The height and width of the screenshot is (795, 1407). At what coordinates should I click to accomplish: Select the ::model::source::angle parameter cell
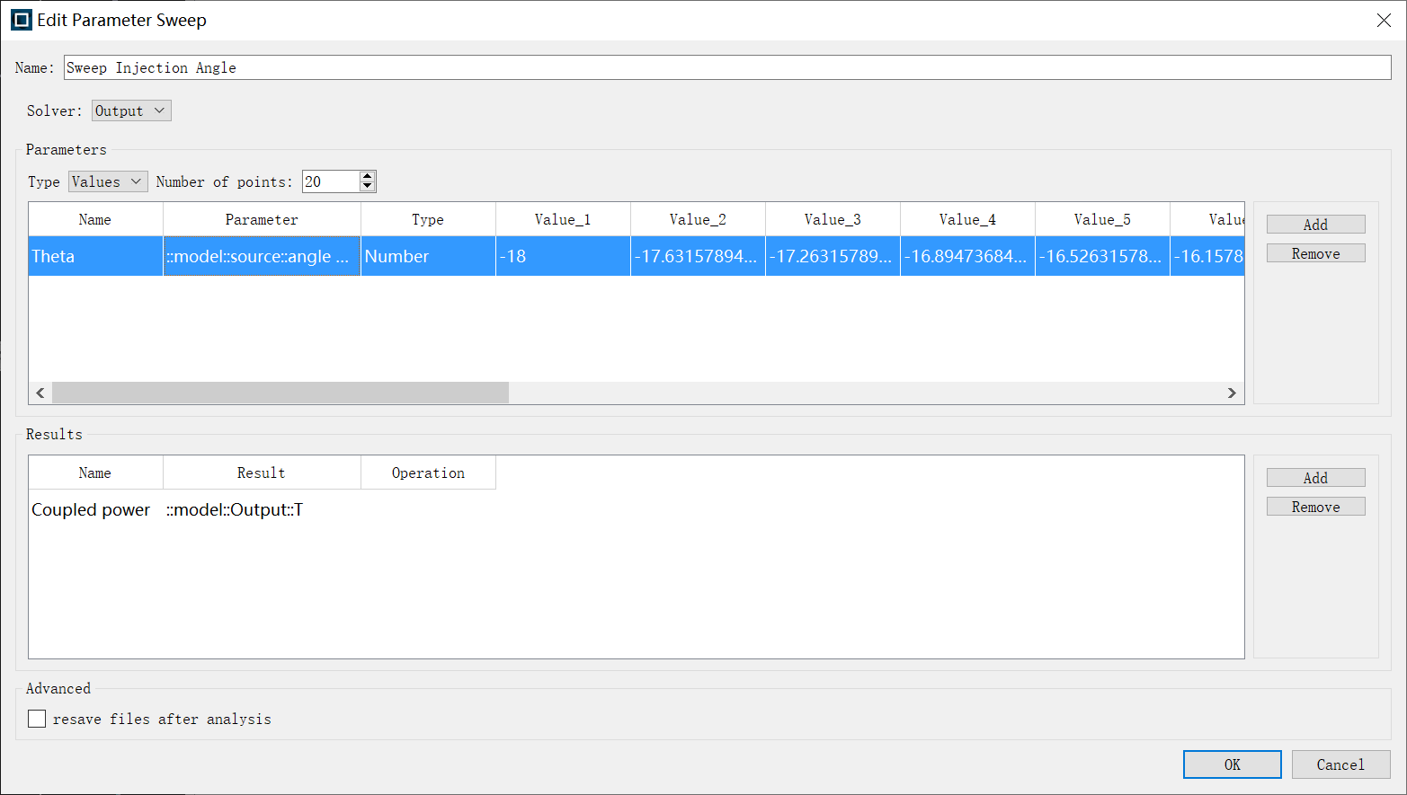tap(262, 256)
